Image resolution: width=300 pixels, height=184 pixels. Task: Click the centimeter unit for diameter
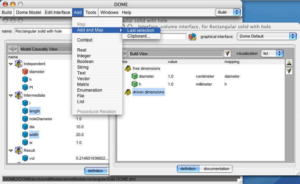coord(205,76)
